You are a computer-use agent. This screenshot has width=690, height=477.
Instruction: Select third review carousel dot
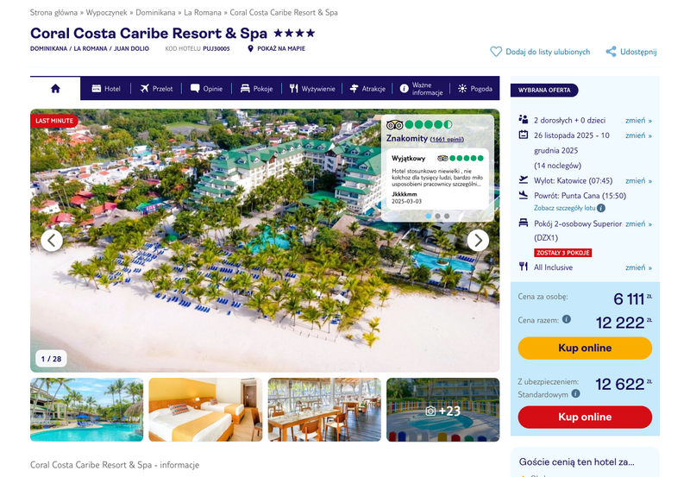tap(447, 216)
